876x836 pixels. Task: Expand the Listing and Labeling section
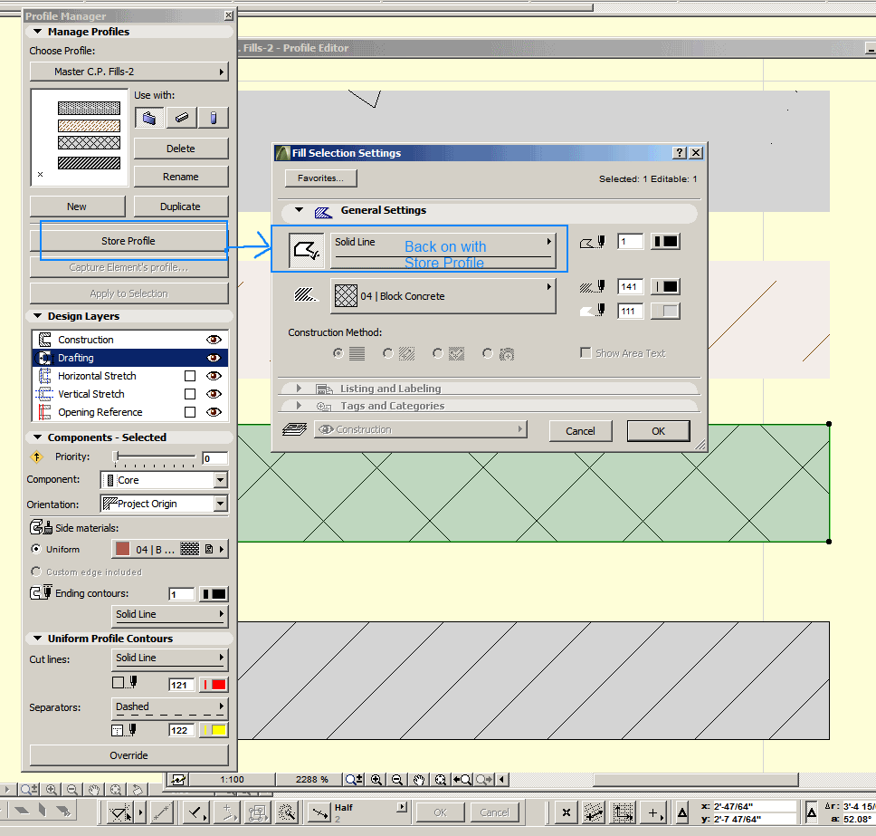tap(299, 388)
